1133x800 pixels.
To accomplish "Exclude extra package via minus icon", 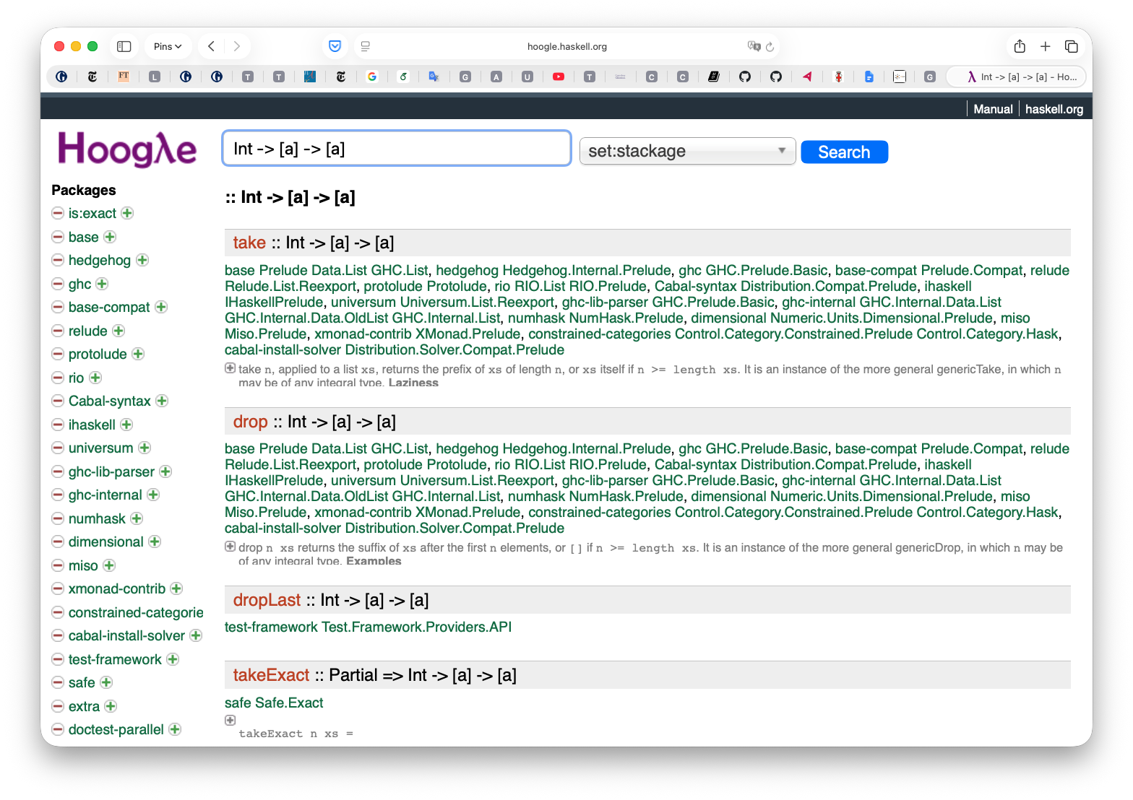I will click(58, 706).
